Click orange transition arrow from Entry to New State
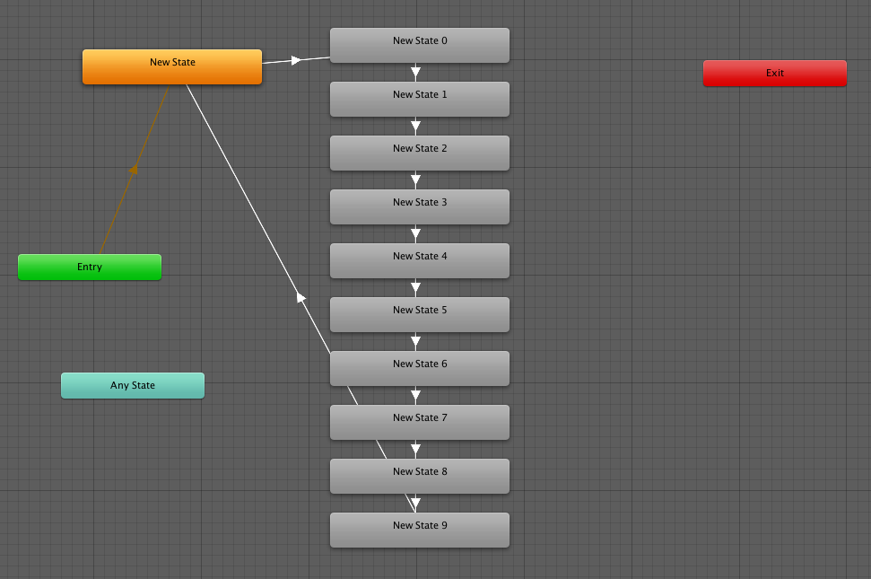Image resolution: width=871 pixels, height=579 pixels. [x=134, y=169]
